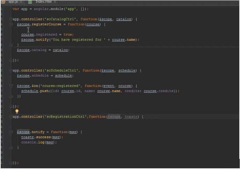Click the true keyword value
Image resolution: width=240 pixels, height=169 pixels.
click(68, 34)
